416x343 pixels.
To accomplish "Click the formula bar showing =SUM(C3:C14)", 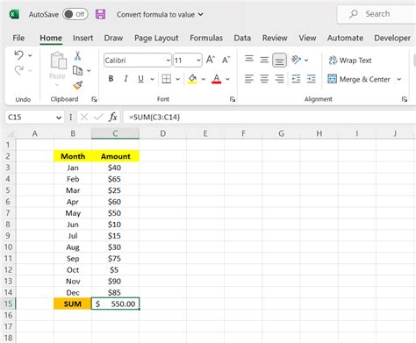I will click(x=269, y=118).
